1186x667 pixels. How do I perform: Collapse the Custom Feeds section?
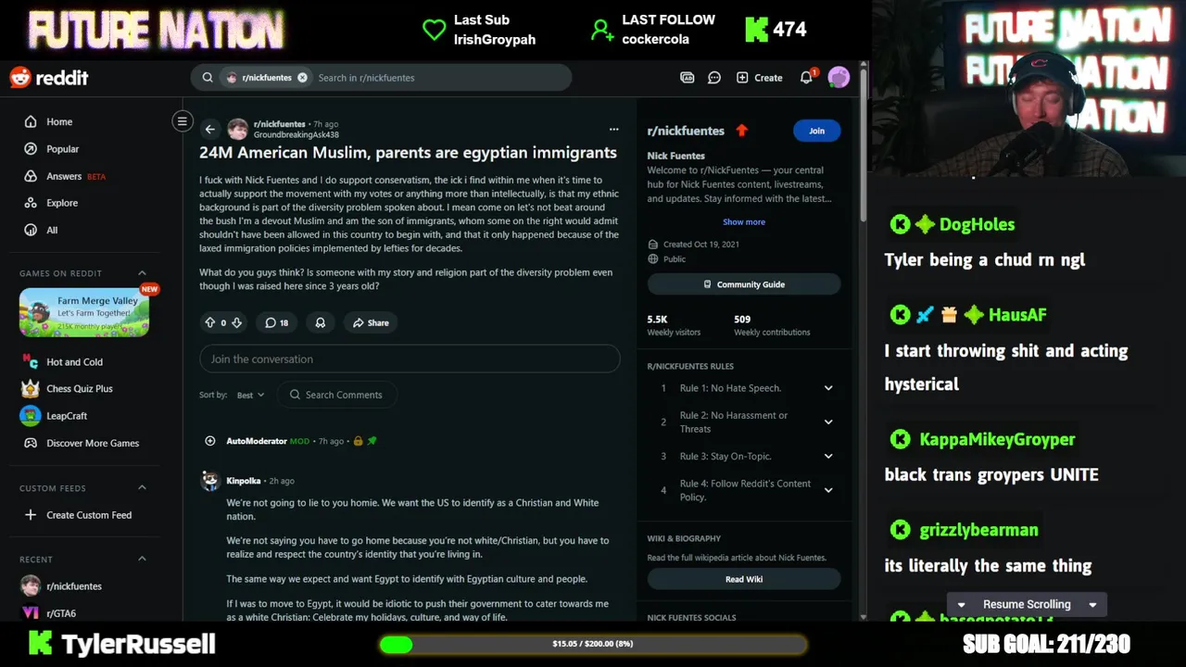click(142, 488)
